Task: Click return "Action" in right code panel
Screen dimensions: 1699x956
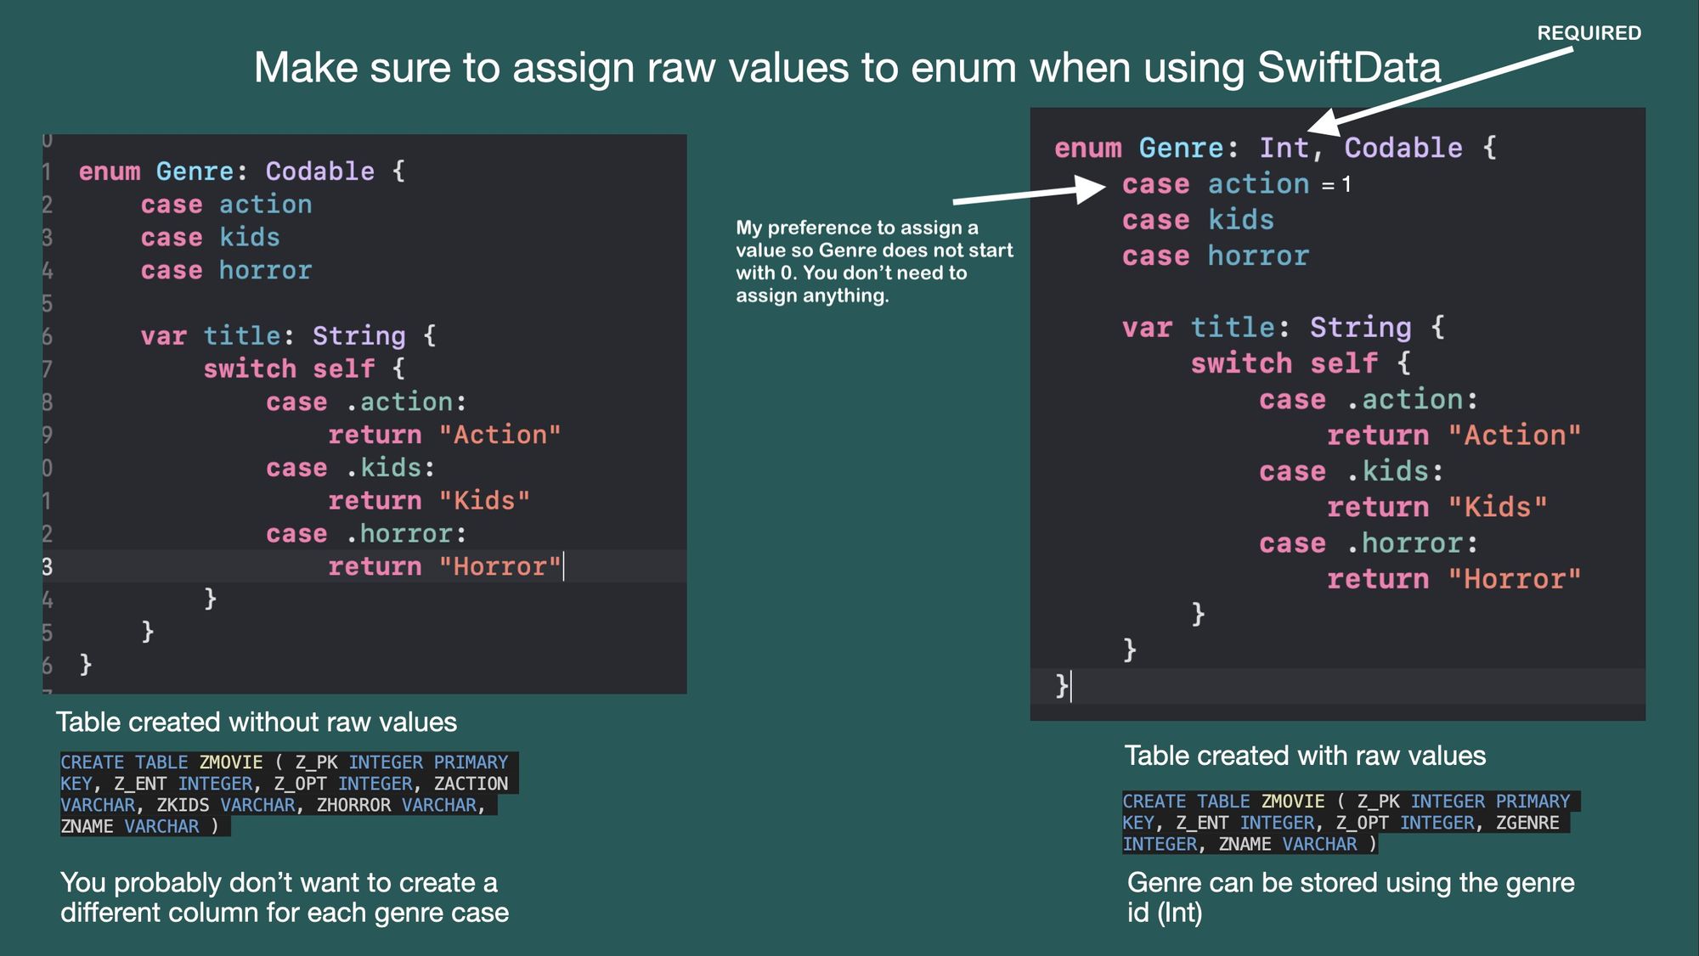Action: click(1453, 436)
